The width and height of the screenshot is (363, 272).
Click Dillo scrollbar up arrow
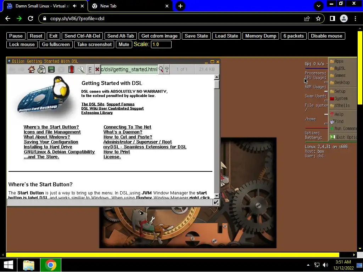point(217,77)
